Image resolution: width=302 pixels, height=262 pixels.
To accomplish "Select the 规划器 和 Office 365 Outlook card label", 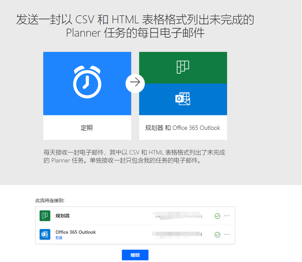I will [183, 128].
